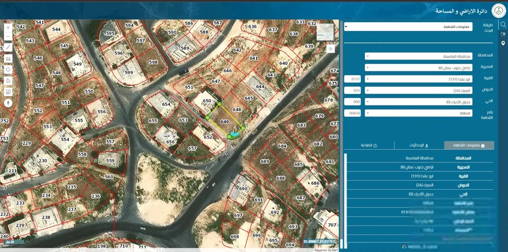Select the pencil draw tool
This screenshot has width=508, height=252.
pyautogui.click(x=8, y=48)
